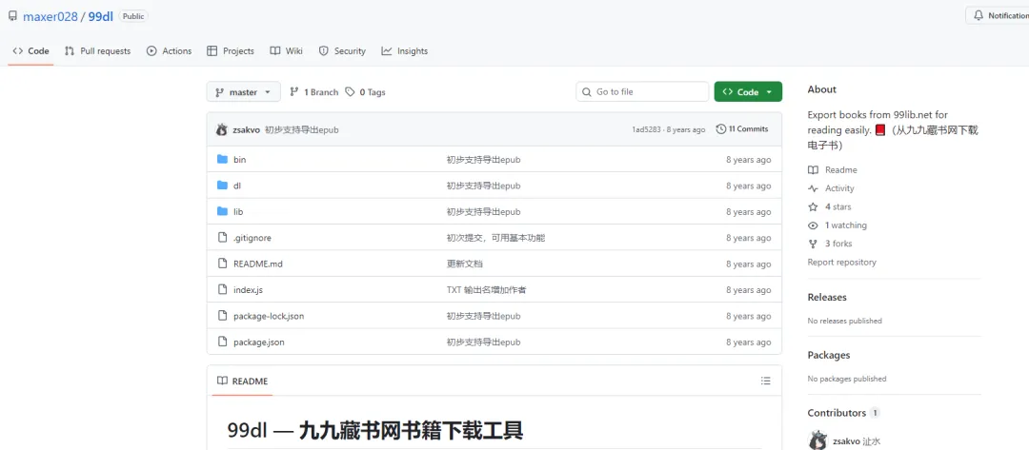
Task: Open the package.json file
Action: point(258,342)
